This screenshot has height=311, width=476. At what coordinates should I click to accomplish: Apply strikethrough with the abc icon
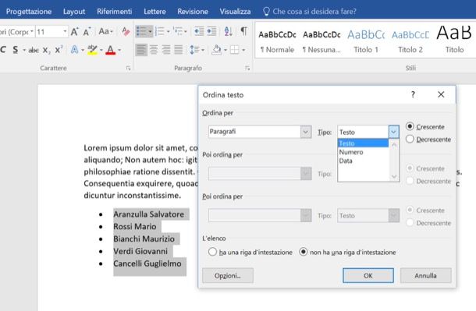click(34, 50)
